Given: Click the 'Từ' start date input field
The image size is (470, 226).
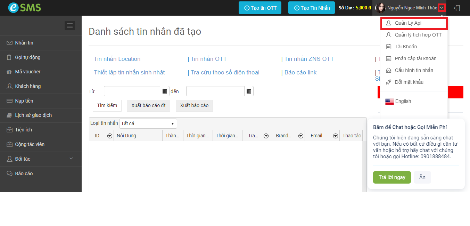Looking at the screenshot, I should [x=132, y=91].
